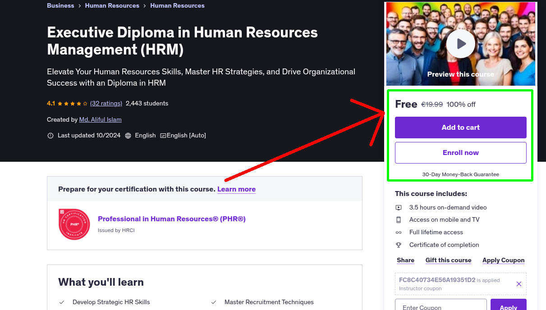Image resolution: width=546 pixels, height=310 pixels.
Task: Focus the Enter Coupon input field
Action: 441,305
